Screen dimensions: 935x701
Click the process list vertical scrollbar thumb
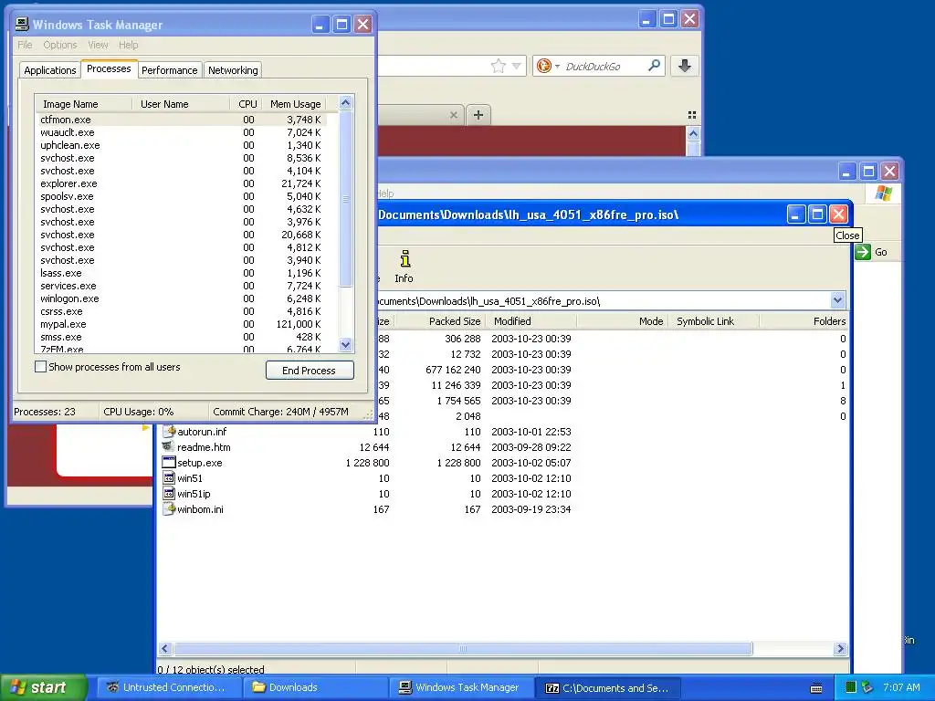pyautogui.click(x=345, y=198)
